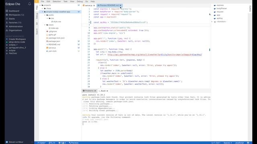Click Create Workspace
The width and height of the screenshot is (257, 144).
[17, 39]
